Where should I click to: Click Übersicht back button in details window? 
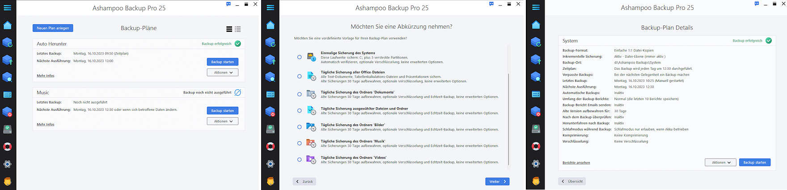572,182
